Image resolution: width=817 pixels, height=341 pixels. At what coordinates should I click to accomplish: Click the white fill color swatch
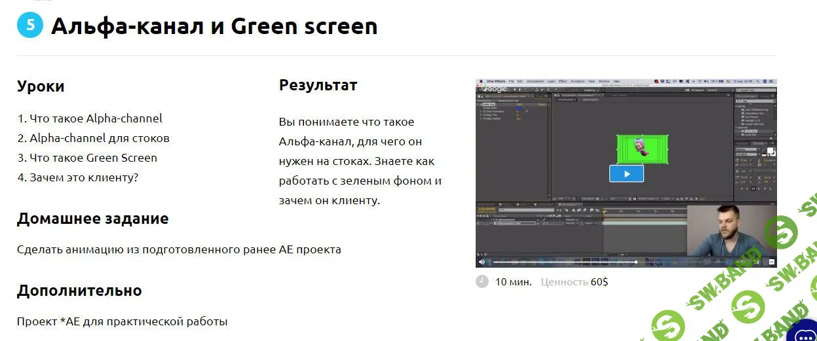(770, 152)
